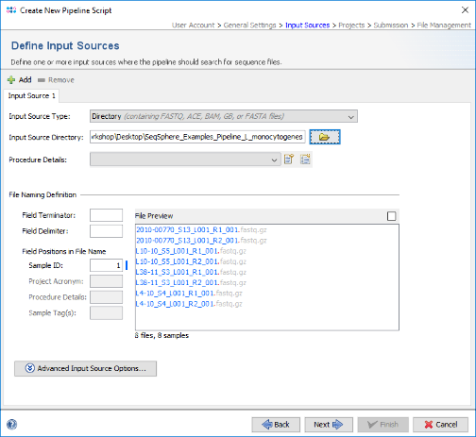This screenshot has width=476, height=437.
Task: Select file 2010-00770_S13_L001_R2_001.fastq.gz
Action: pyautogui.click(x=201, y=241)
